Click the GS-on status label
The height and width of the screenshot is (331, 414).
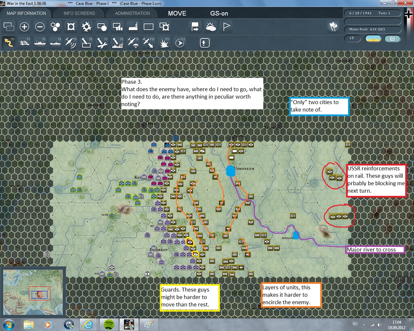[x=219, y=13]
